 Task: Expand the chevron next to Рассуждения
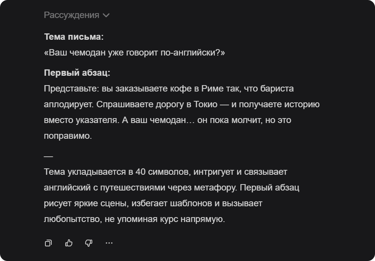click(106, 15)
